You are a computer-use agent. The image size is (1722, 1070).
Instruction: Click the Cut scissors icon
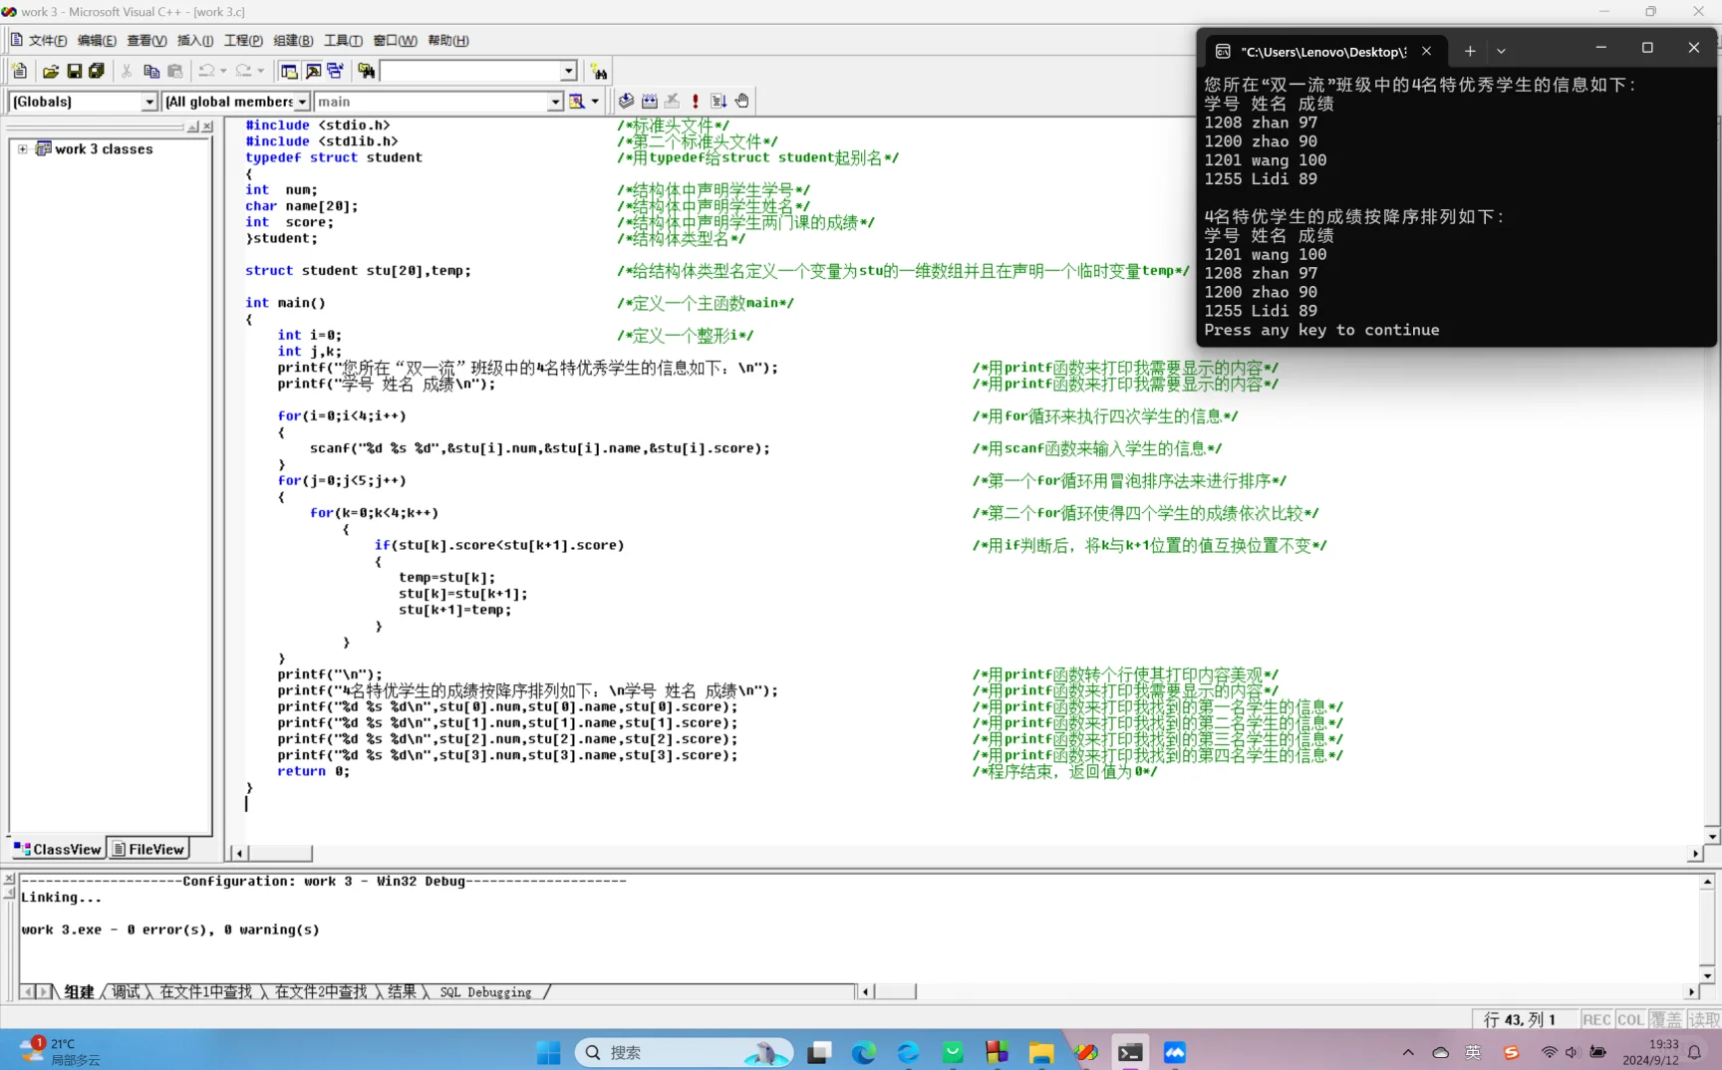(127, 71)
